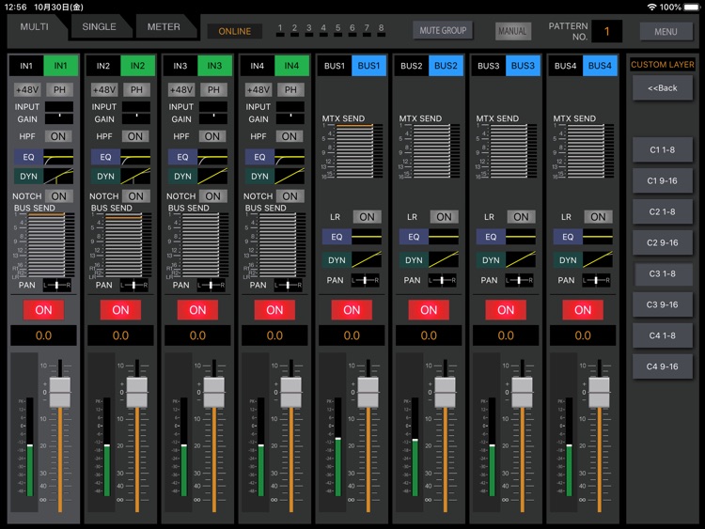Tap the Wi-Fi status icon
This screenshot has width=705, height=529.
(x=651, y=8)
